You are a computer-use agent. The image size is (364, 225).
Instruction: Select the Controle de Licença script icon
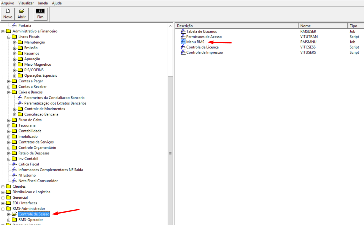tap(183, 47)
